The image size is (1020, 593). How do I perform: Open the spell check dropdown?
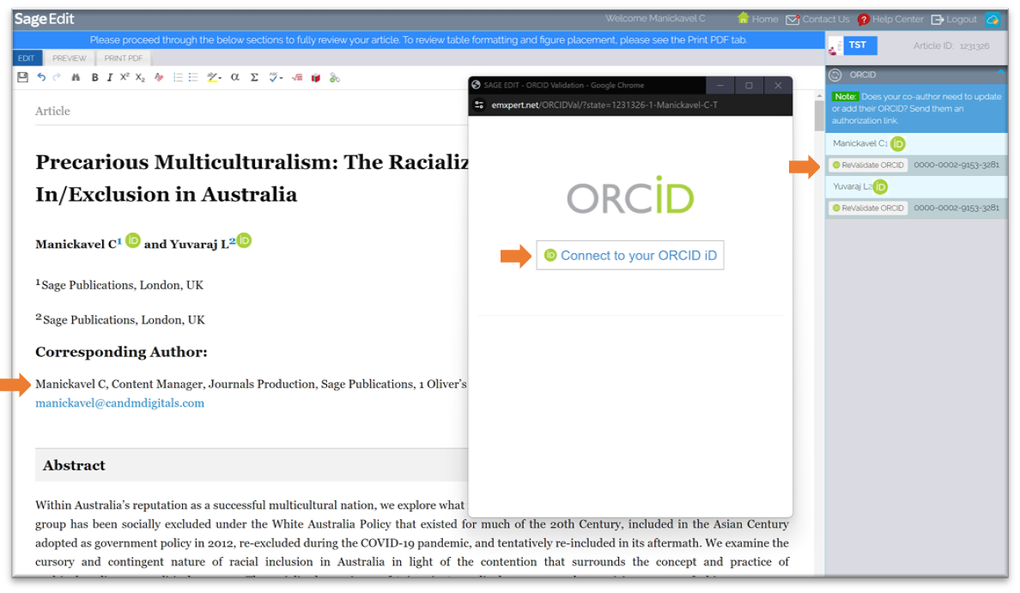[276, 77]
